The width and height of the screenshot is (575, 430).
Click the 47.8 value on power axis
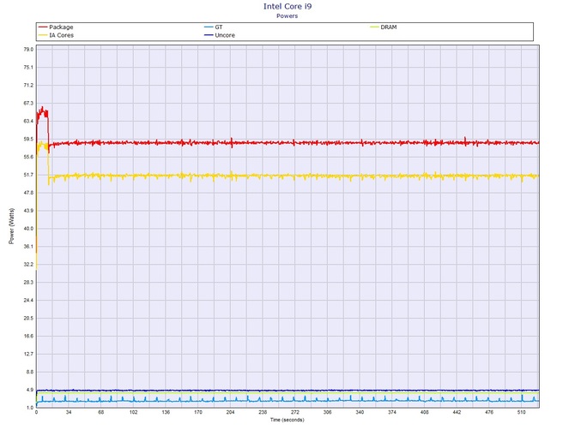tap(28, 193)
